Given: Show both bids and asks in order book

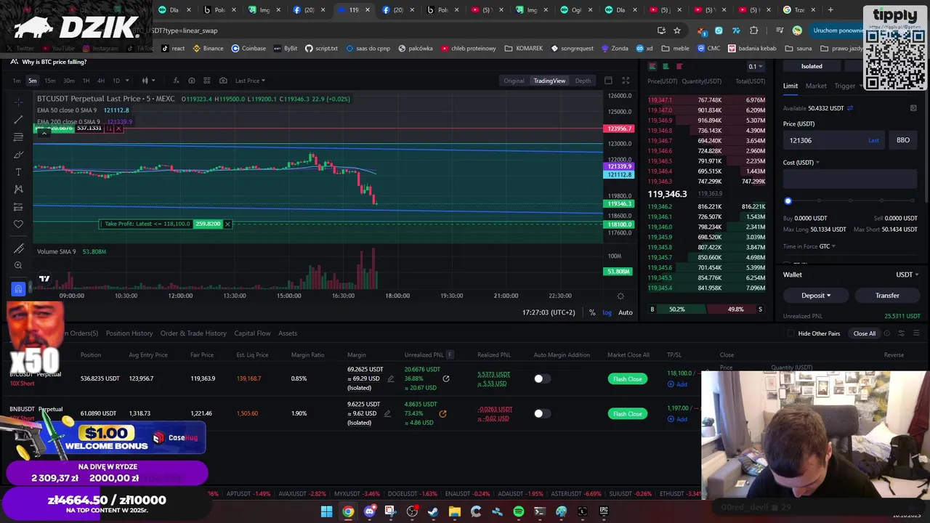Looking at the screenshot, I should coord(652,66).
